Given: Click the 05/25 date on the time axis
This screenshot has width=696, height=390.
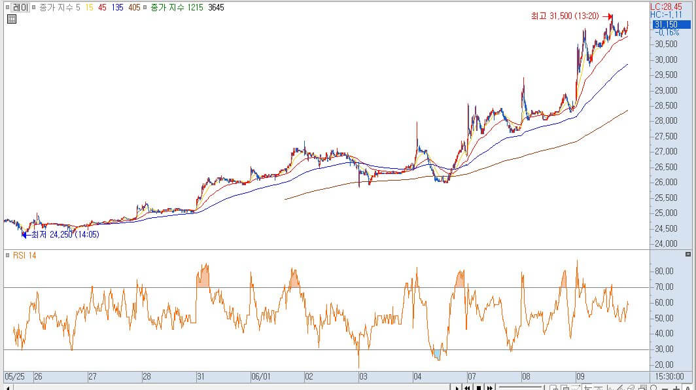Looking at the screenshot, I should coord(14,377).
